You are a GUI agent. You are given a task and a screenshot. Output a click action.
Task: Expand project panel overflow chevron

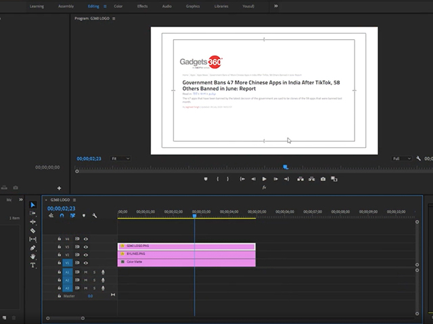pyautogui.click(x=21, y=200)
